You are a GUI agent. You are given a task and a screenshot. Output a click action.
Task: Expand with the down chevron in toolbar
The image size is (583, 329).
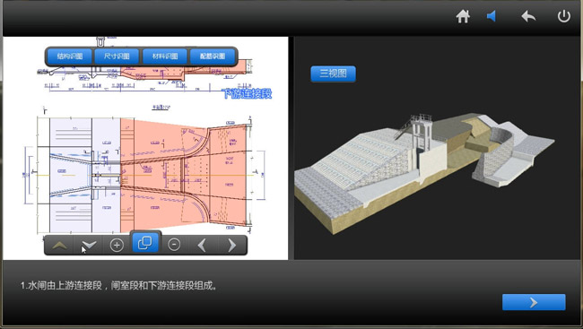[89, 246]
